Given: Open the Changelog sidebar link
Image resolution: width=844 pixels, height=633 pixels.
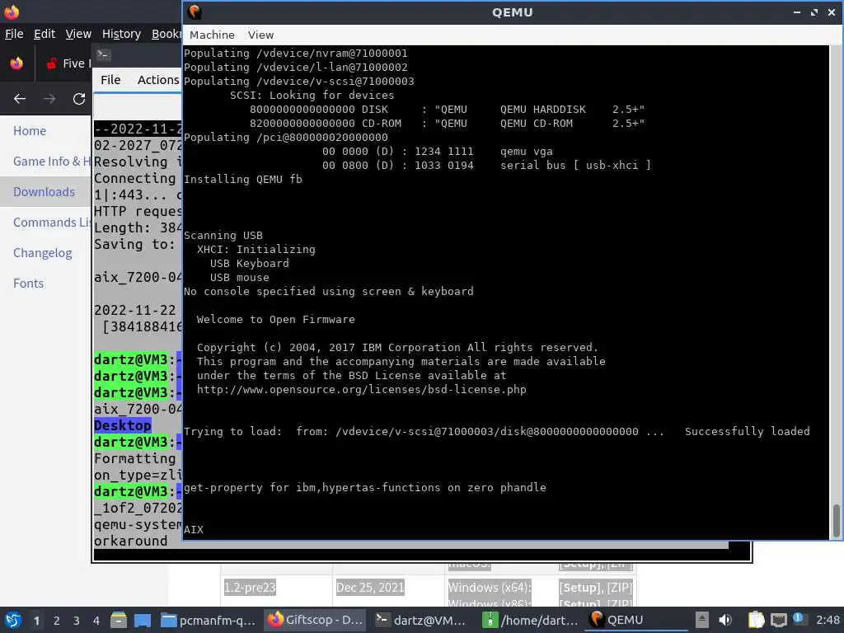Looking at the screenshot, I should pyautogui.click(x=43, y=253).
